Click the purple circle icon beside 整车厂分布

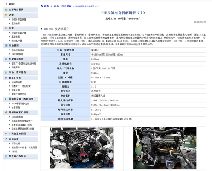[x=6, y=78]
